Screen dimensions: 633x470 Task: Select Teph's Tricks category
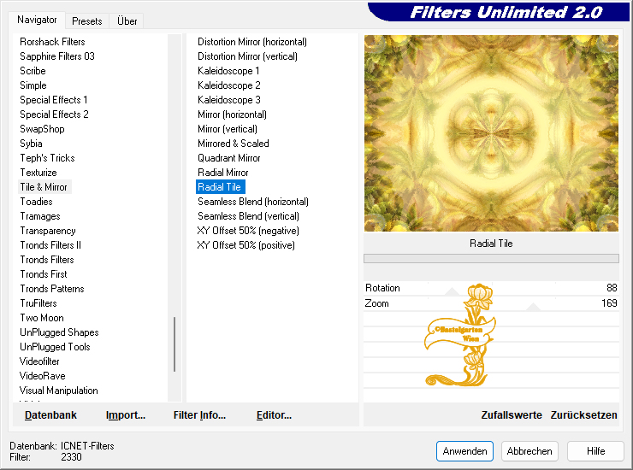coord(47,158)
